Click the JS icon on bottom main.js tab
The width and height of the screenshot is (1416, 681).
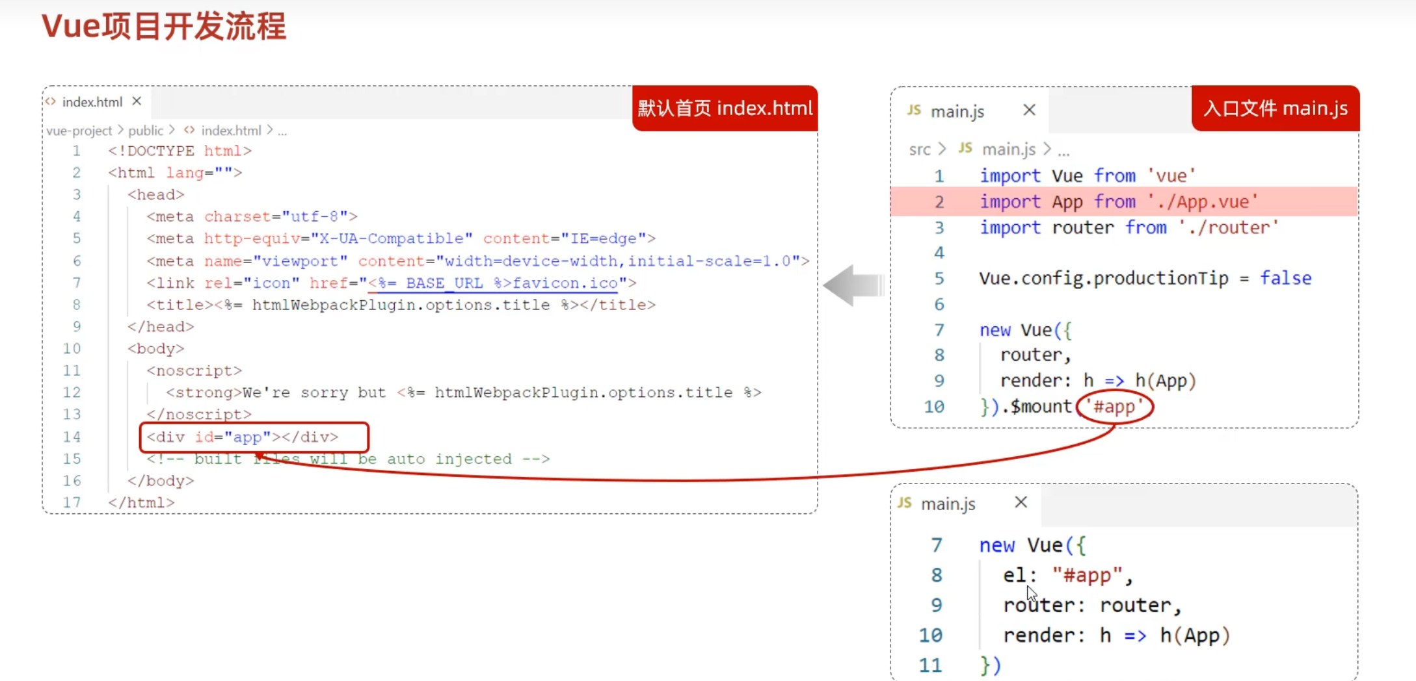tap(905, 502)
